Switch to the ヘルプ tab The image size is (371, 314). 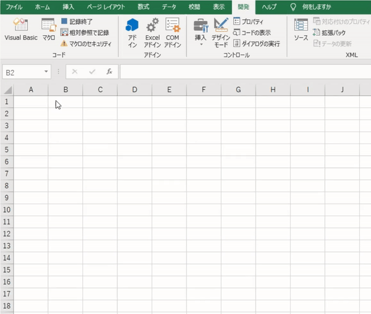(269, 7)
